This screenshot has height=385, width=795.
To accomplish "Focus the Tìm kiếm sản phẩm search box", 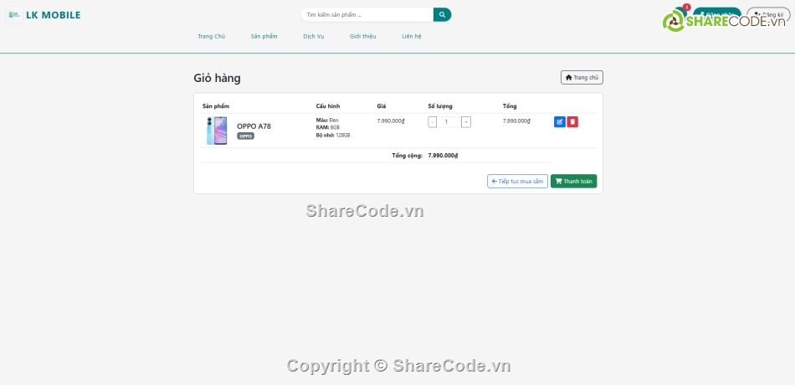I will click(367, 15).
